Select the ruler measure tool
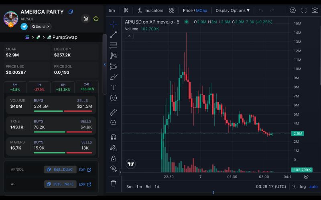 pos(114,112)
